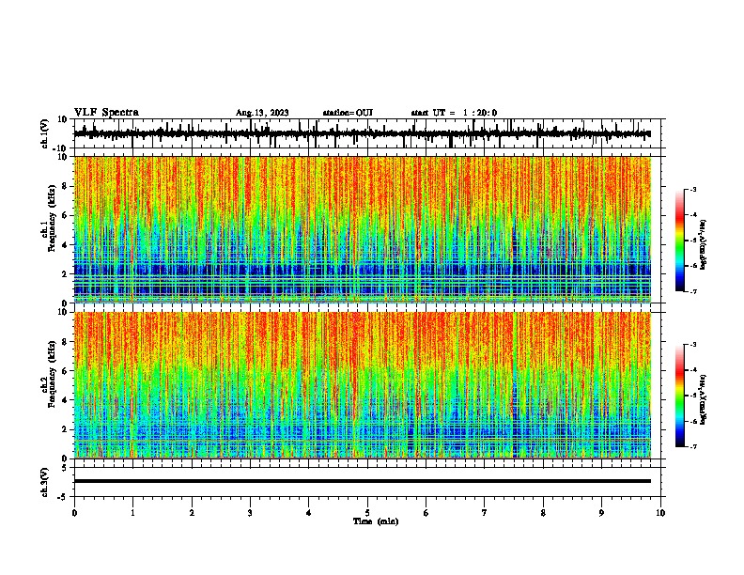Click the time axis tick label '3'
Image resolution: width=744 pixels, height=575 pixels.
(x=250, y=513)
